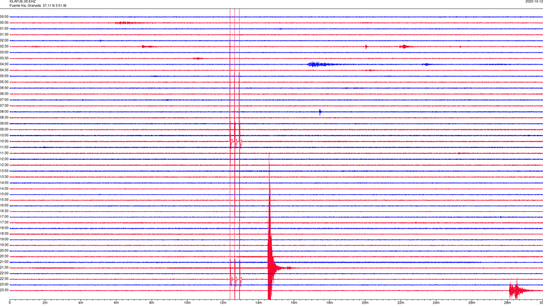Viewport: 543px width, 305px height.
Task: Select the 02:00 trace time label
Action: (4, 41)
